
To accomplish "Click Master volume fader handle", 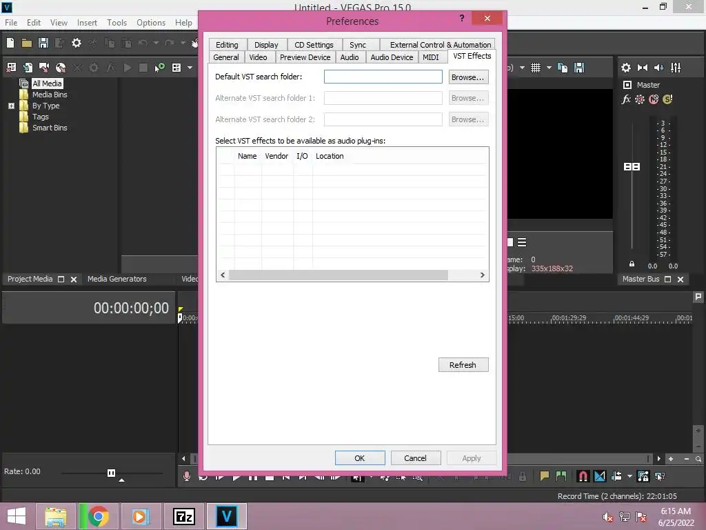I will pos(632,167).
